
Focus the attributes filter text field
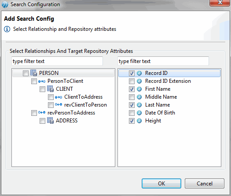tap(163, 61)
